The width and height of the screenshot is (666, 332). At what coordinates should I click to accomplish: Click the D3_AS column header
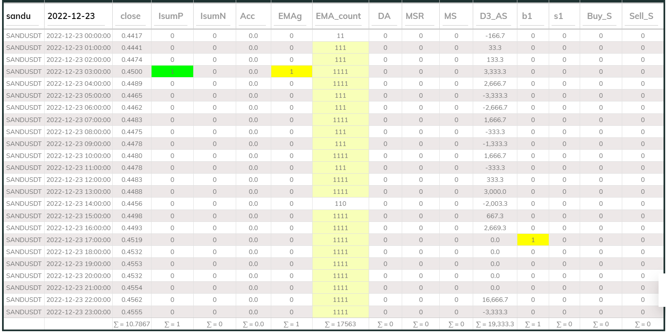pyautogui.click(x=493, y=16)
